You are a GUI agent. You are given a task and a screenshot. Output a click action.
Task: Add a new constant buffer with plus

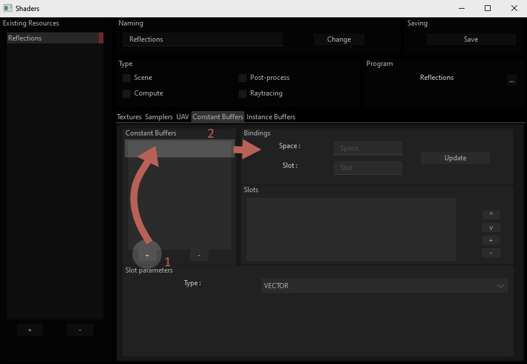click(147, 255)
